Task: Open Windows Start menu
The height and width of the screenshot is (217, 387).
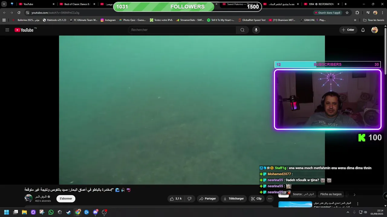Action: (x=6, y=212)
